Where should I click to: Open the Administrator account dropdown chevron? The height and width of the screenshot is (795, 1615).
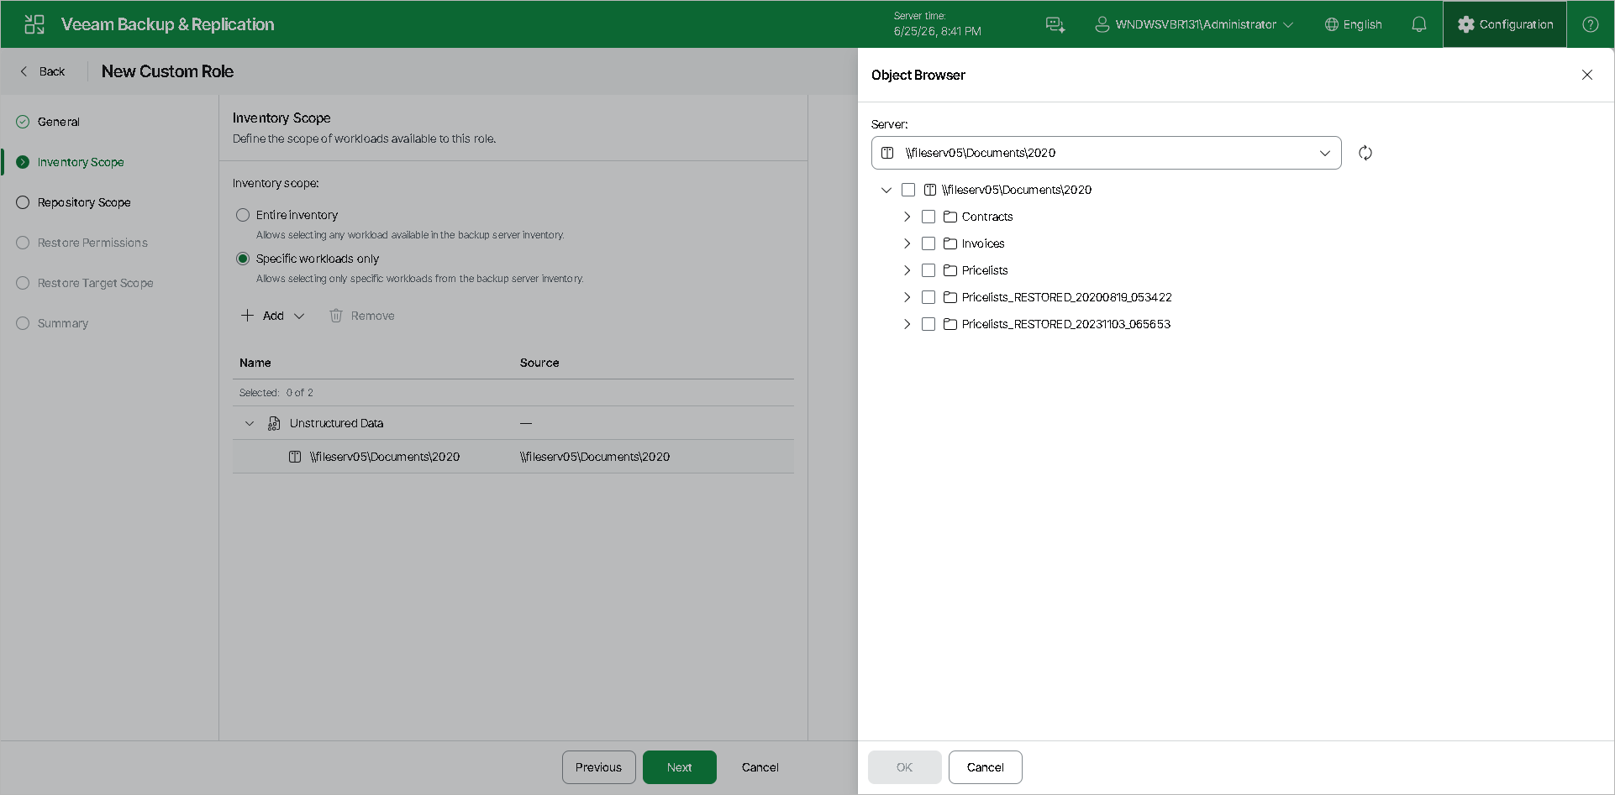tap(1288, 24)
